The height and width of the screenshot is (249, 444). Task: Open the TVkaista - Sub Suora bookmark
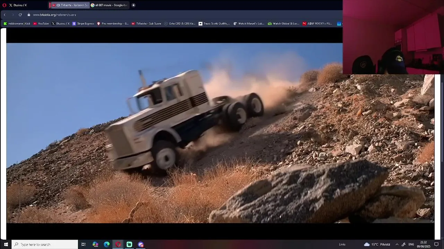[x=146, y=24]
